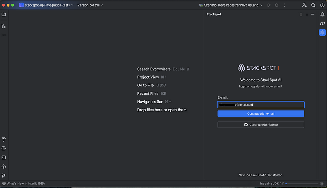This screenshot has width=327, height=188.
Task: Expand the Scenario run configuration dropdown
Action: (x=231, y=5)
